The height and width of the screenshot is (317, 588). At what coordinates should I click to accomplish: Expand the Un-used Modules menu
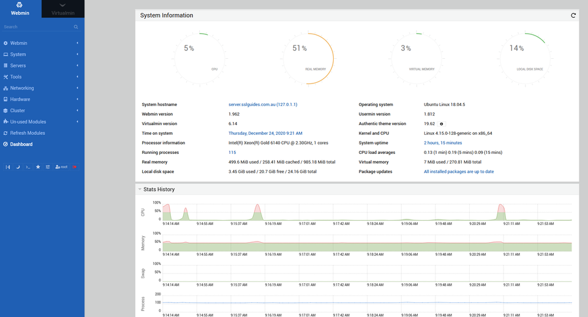pyautogui.click(x=28, y=122)
